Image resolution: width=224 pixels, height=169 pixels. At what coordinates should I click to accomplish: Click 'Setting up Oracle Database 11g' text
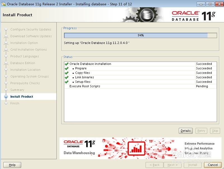pos(97,43)
